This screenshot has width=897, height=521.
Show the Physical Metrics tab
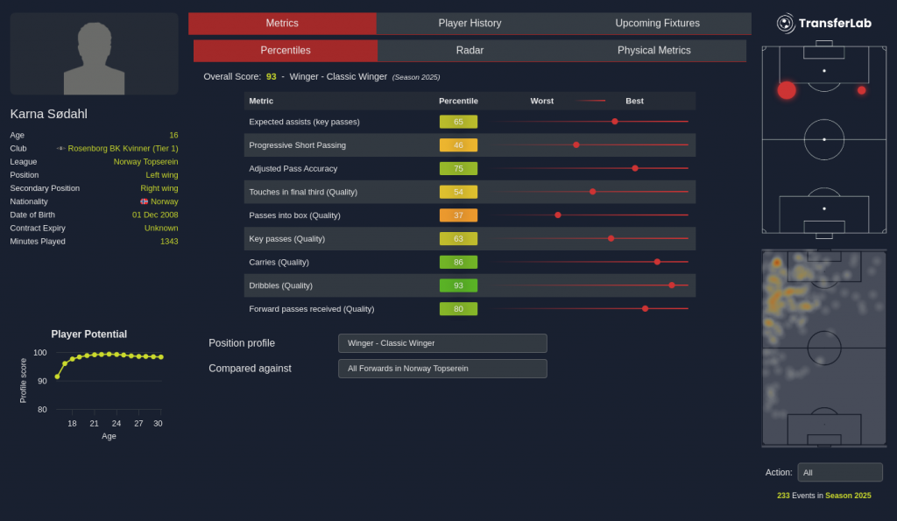click(653, 51)
